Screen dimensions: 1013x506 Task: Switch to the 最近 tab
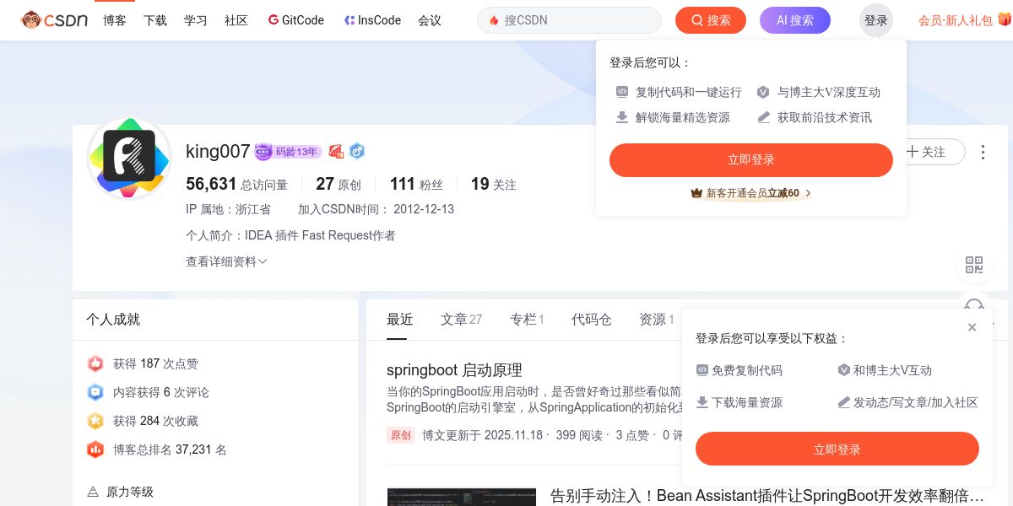pos(400,320)
